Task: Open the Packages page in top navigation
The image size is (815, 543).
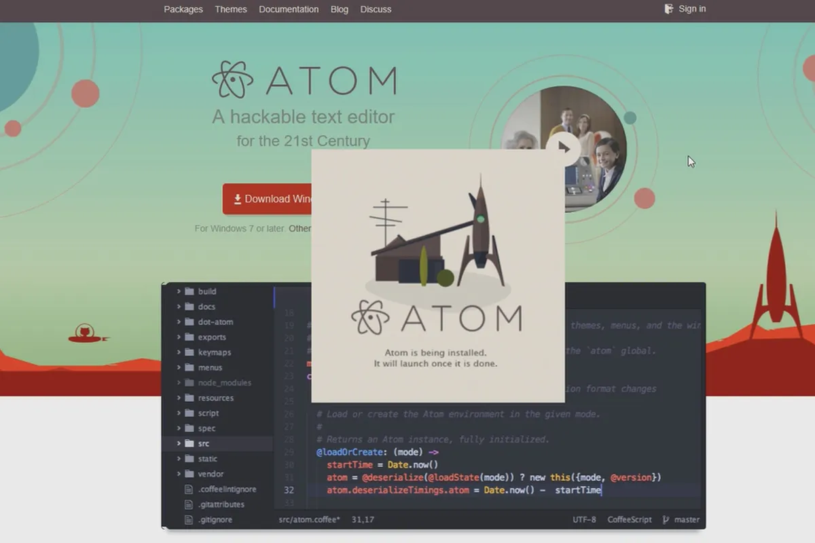Action: point(183,10)
